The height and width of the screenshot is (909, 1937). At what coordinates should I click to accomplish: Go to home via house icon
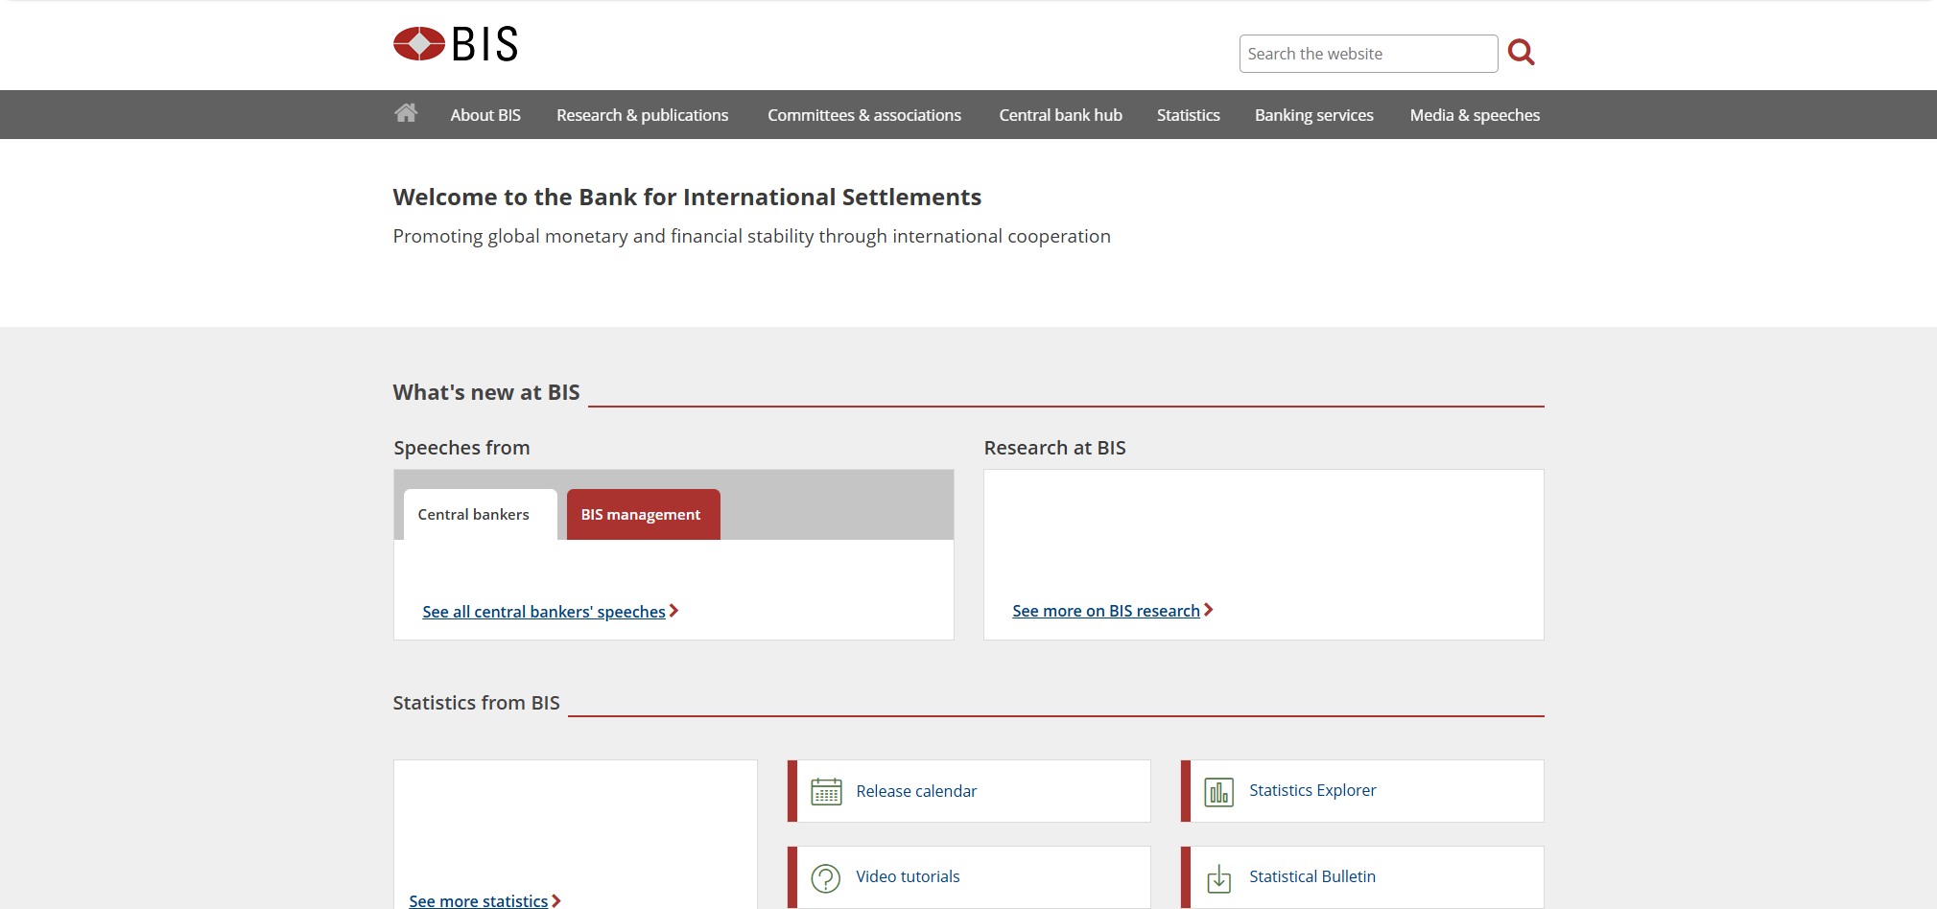(406, 113)
